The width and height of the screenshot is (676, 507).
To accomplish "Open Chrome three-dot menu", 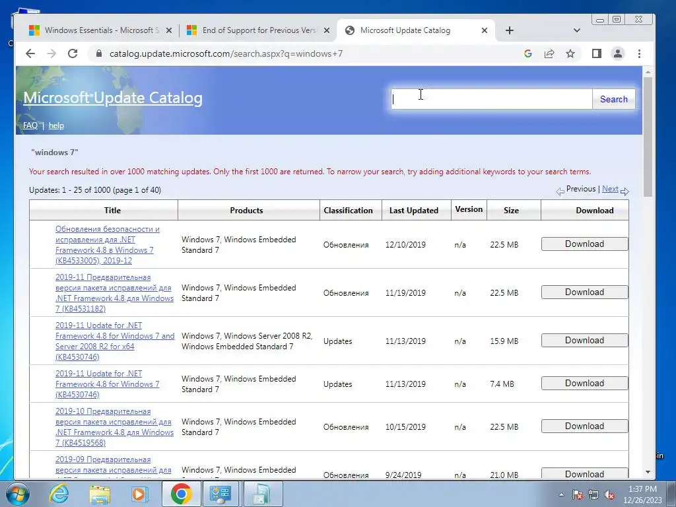I will click(639, 53).
